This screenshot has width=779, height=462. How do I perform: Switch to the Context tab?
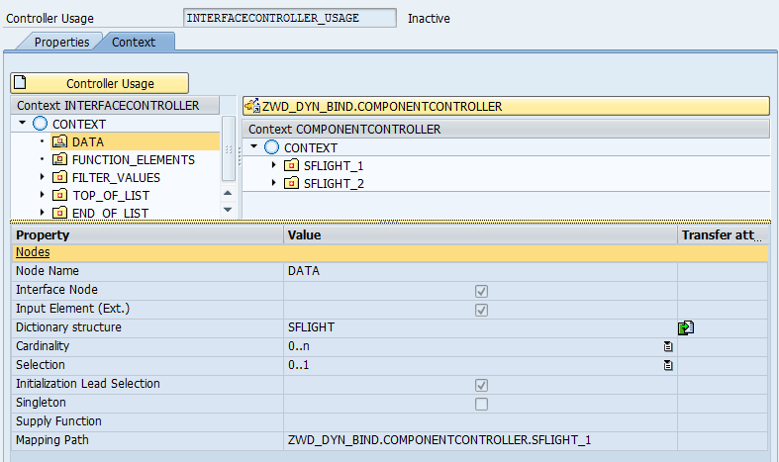[x=134, y=42]
